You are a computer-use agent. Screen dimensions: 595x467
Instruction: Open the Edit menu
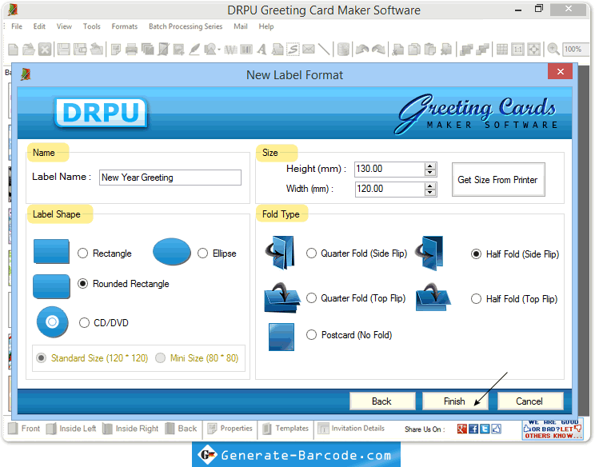pyautogui.click(x=39, y=26)
